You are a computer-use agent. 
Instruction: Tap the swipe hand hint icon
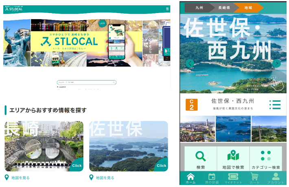coord(276,83)
